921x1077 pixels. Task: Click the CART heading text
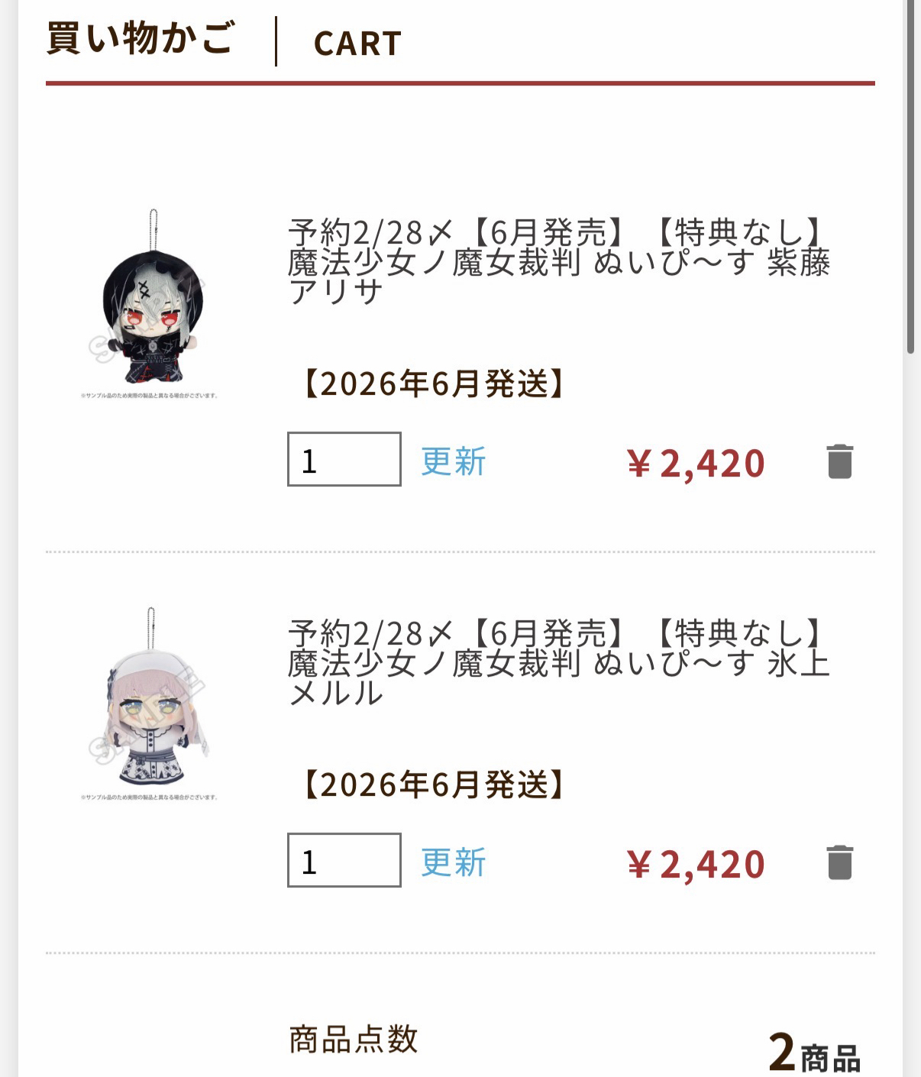pos(358,44)
